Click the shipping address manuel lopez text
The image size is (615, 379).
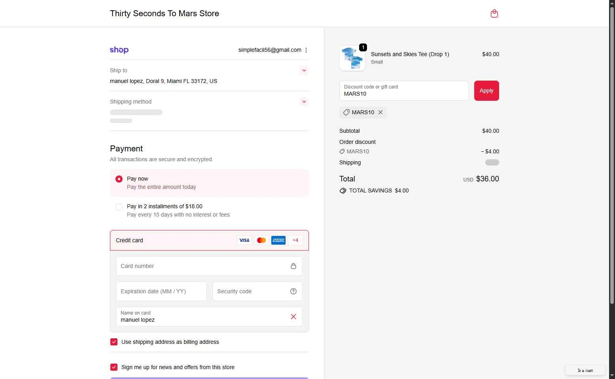[163, 81]
